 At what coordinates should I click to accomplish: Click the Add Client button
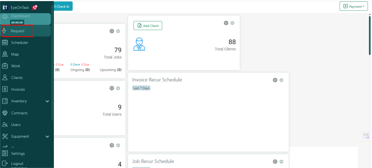point(148,26)
